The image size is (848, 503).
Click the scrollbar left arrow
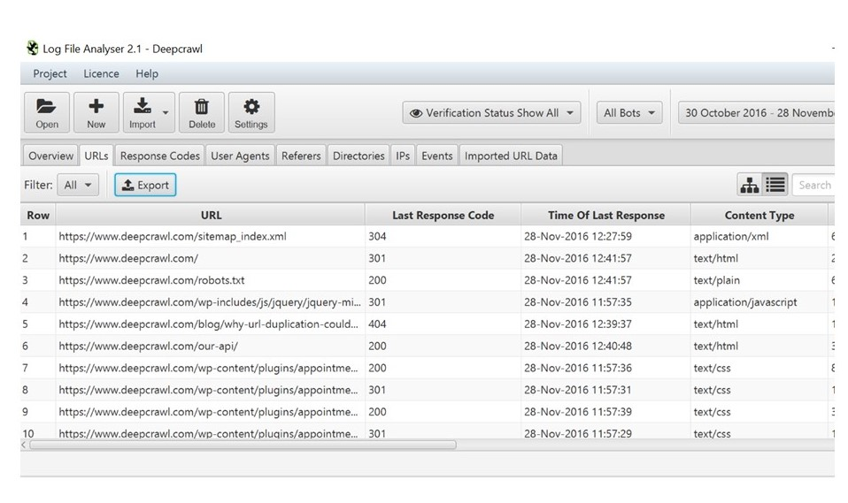23,445
